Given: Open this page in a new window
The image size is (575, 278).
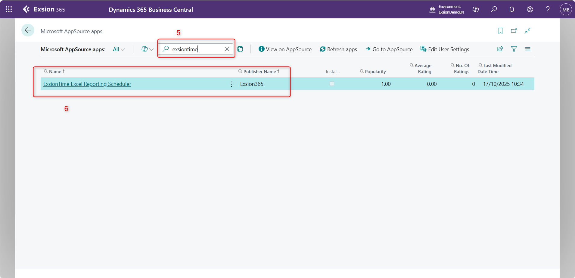Looking at the screenshot, I should point(514,31).
